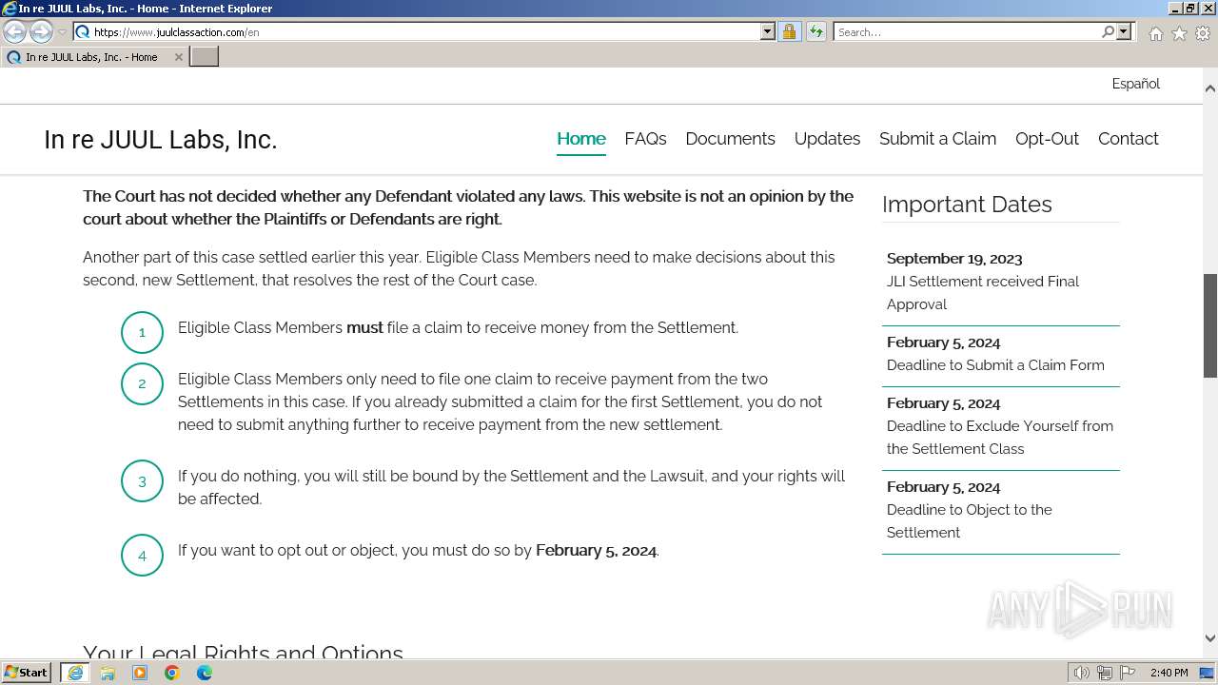Select the 'In re JUUL Labs, Inc. - Home' tab
This screenshot has width=1218, height=685.
click(93, 57)
